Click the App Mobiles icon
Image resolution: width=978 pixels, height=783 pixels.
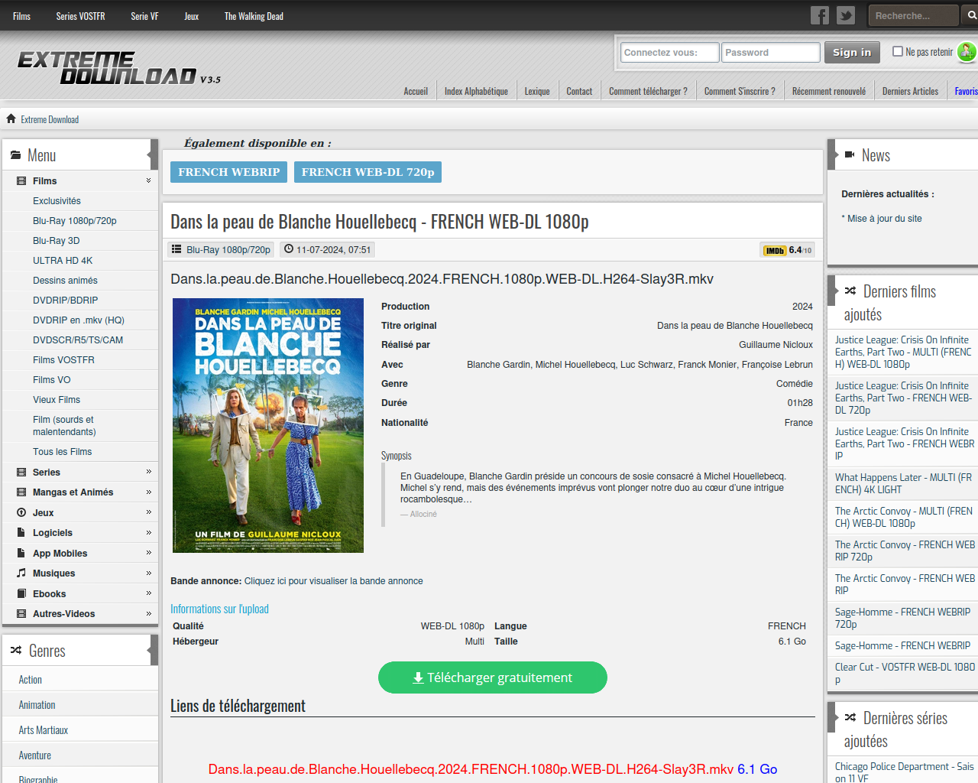click(21, 553)
